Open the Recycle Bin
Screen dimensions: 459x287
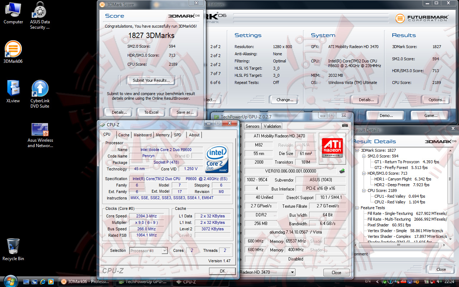[x=13, y=249]
